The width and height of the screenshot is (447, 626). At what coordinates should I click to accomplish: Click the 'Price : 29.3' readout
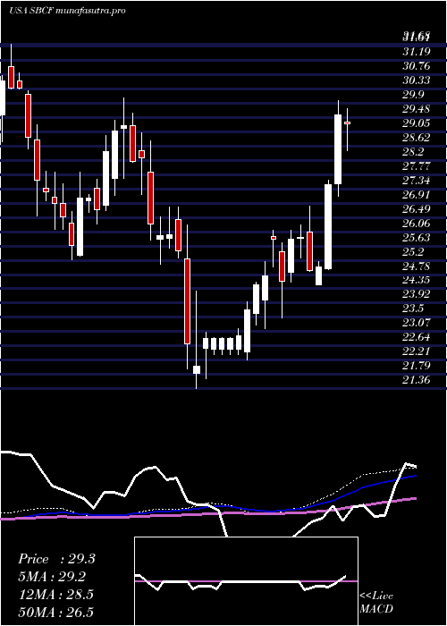click(56, 559)
